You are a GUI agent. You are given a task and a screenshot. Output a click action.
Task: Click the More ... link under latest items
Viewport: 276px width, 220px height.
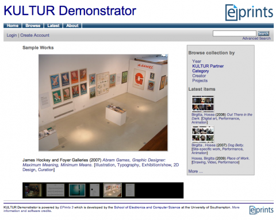point(195,171)
